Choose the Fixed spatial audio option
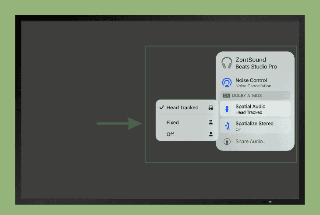Viewport: 320px width, 215px height. (x=187, y=122)
